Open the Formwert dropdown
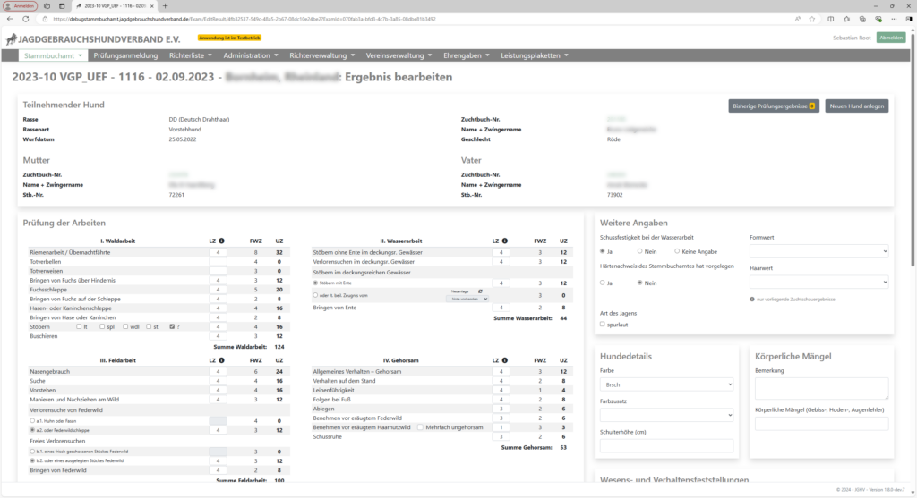Image resolution: width=917 pixels, height=498 pixels. click(818, 251)
